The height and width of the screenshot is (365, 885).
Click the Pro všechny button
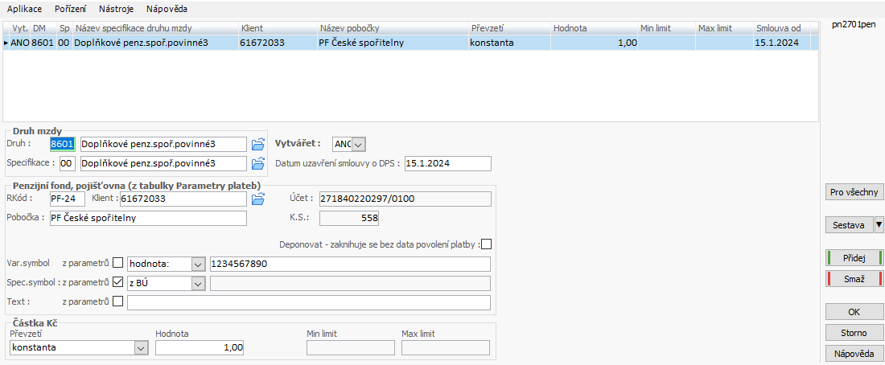[854, 192]
